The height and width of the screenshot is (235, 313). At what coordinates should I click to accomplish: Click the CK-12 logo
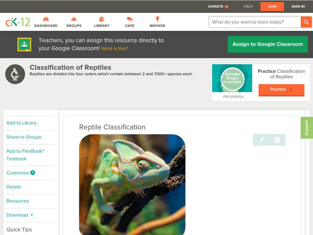(18, 22)
